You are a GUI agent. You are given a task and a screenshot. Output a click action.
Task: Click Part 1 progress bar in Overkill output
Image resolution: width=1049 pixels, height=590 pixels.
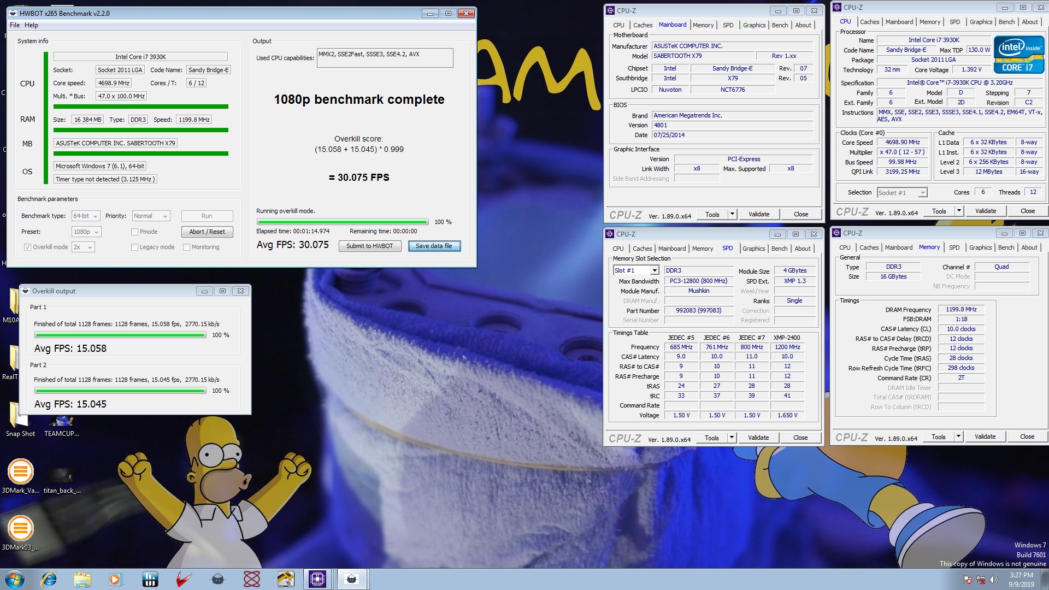(x=120, y=335)
